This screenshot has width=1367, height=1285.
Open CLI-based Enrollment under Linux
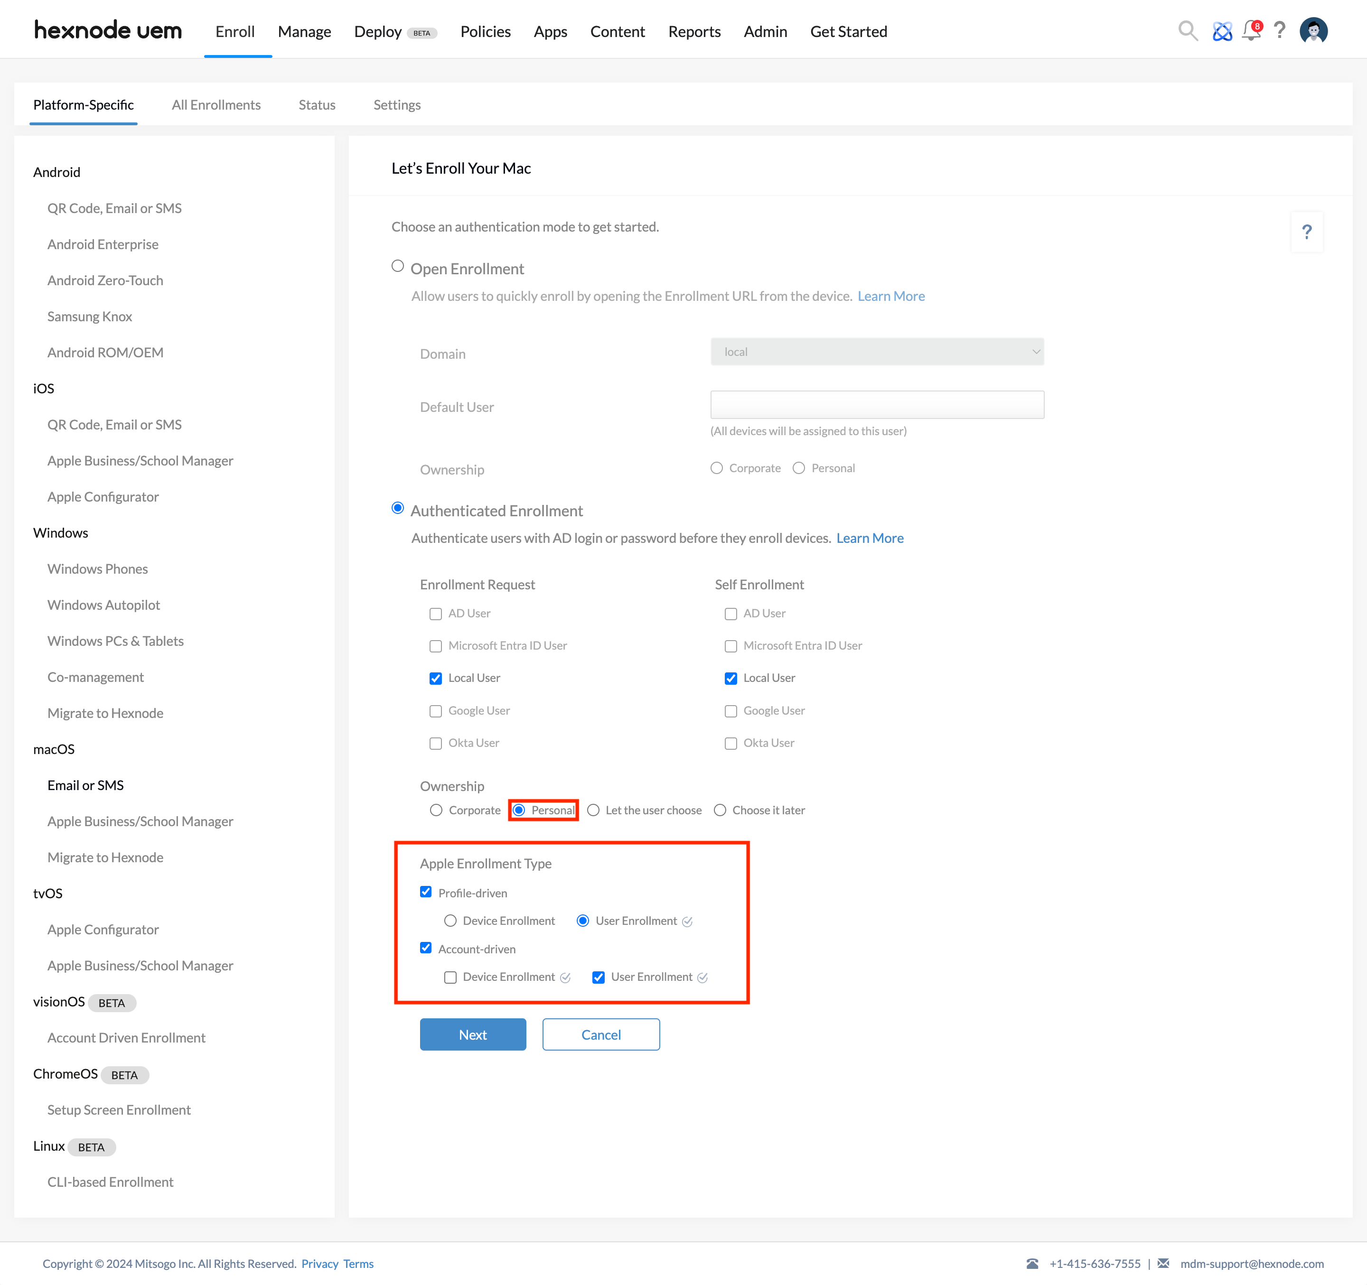[111, 1183]
